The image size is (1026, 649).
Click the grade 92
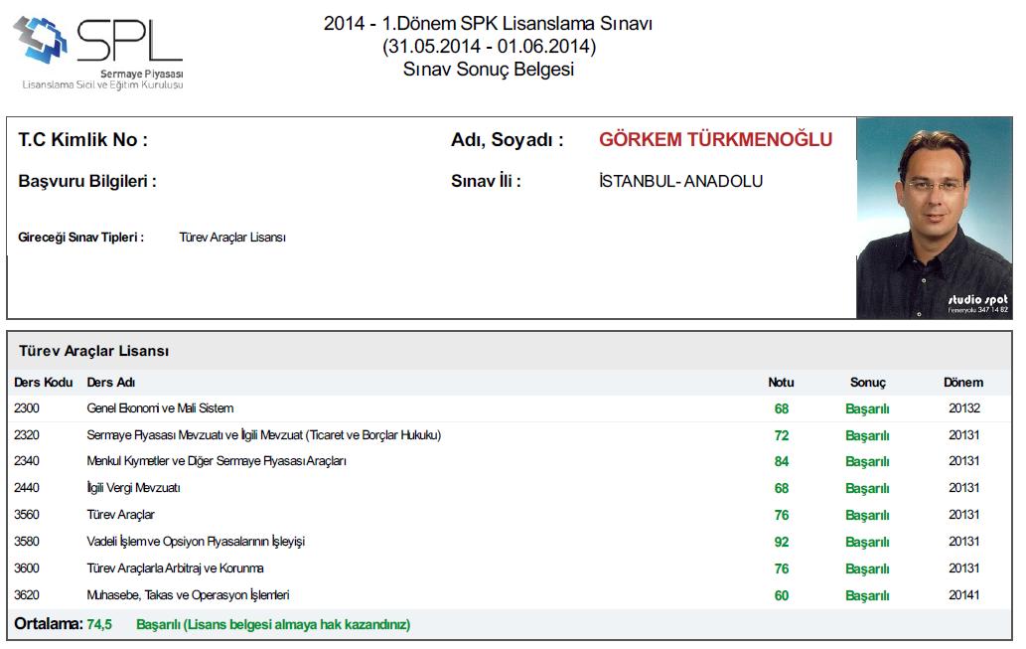coord(782,543)
